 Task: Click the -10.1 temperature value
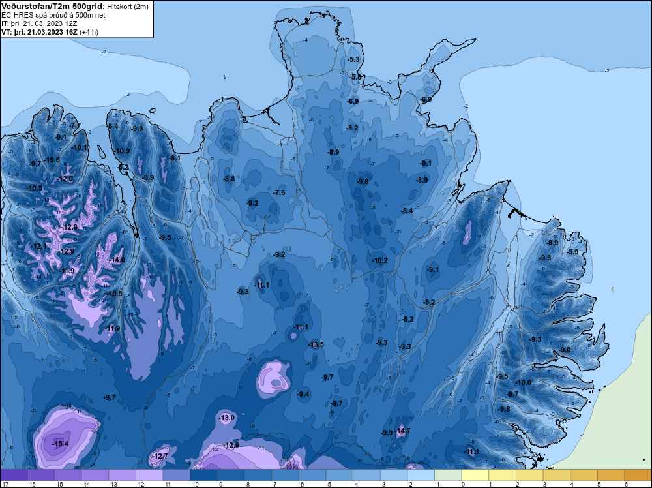pyautogui.click(x=80, y=147)
